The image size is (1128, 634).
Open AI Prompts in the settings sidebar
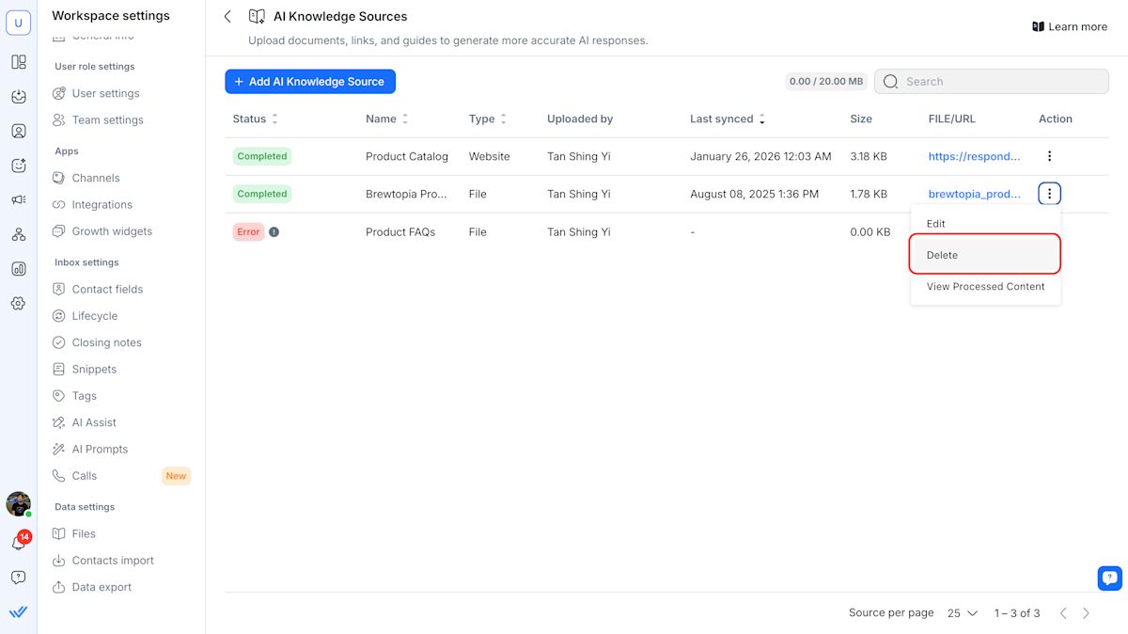100,450
